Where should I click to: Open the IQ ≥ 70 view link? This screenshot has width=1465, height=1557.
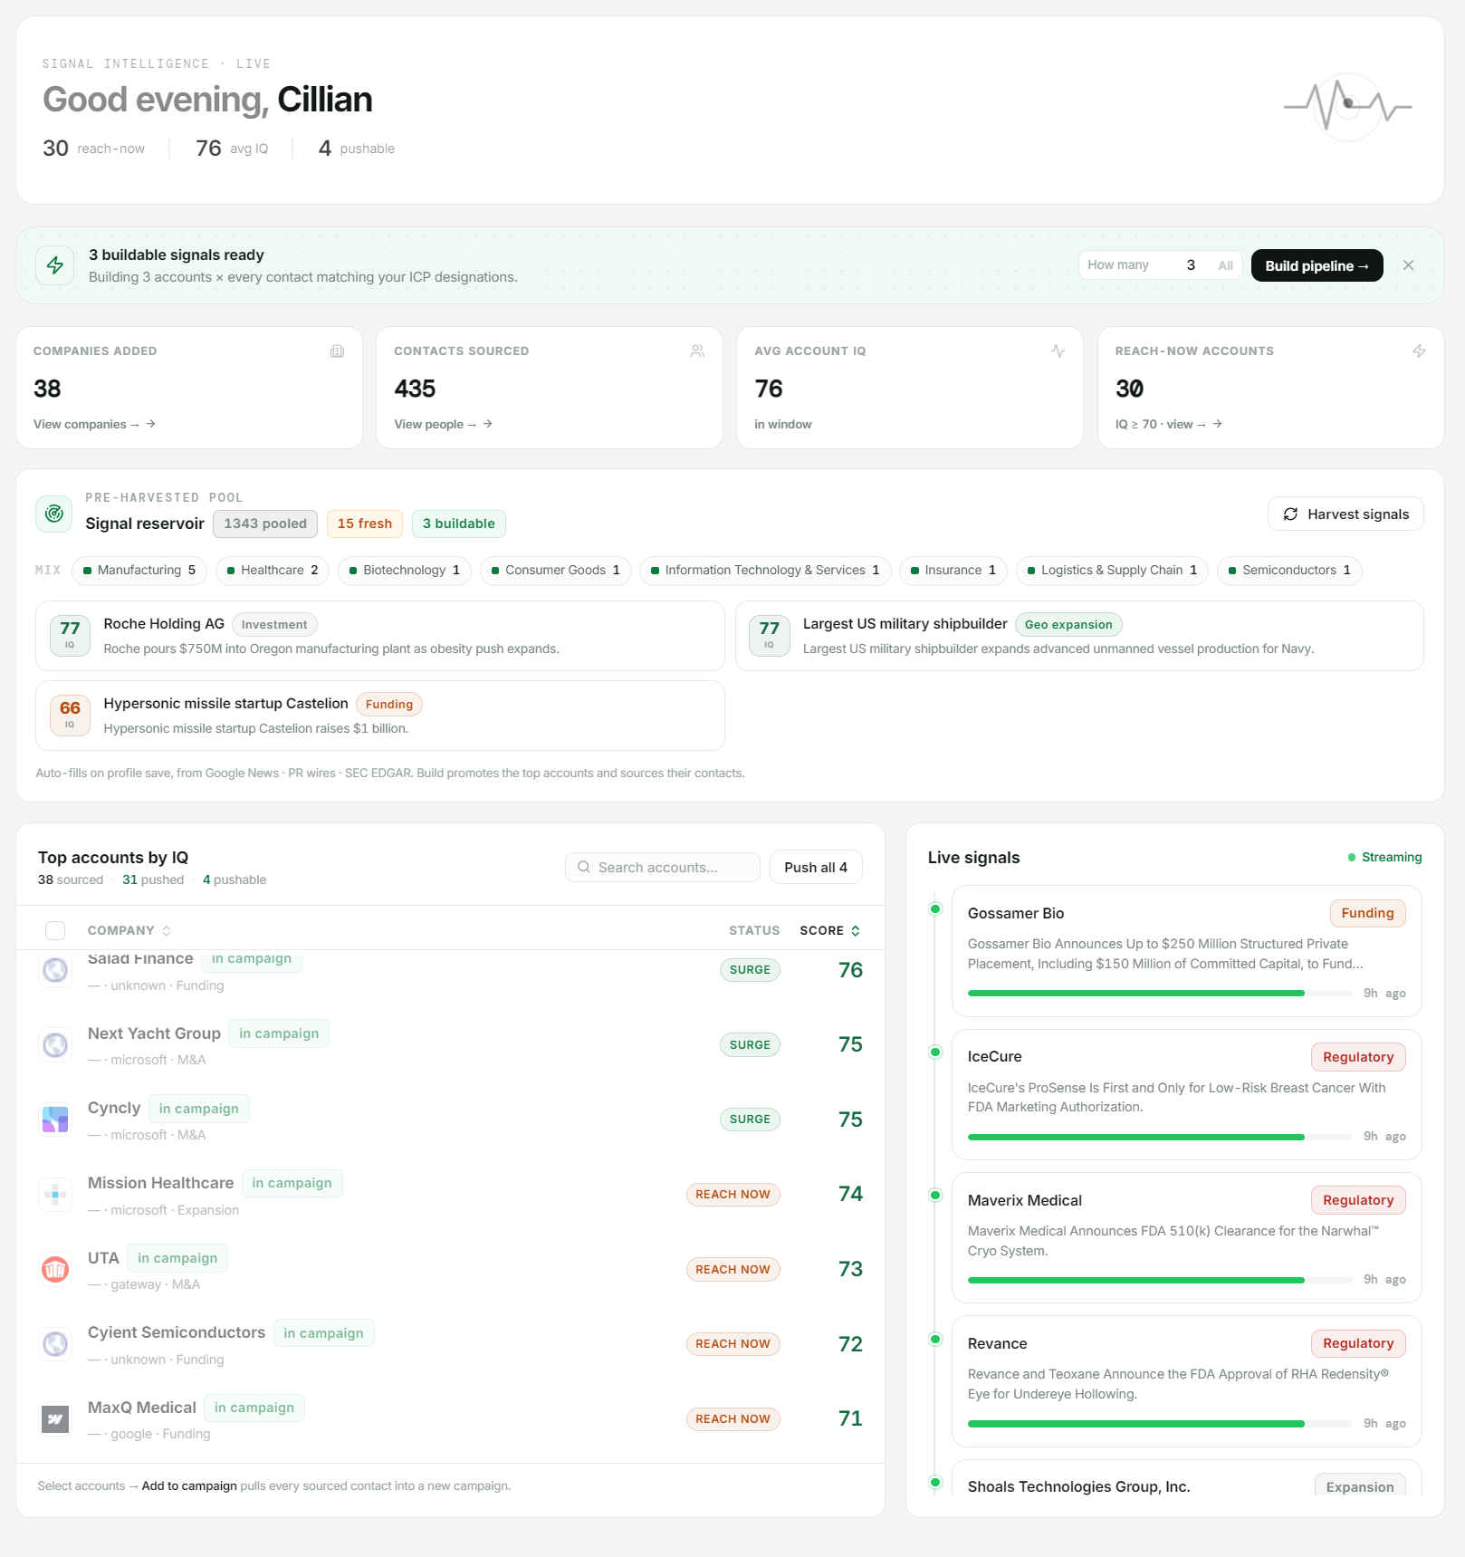pos(1169,424)
